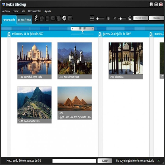Click the Etiquetas button

coord(156,18)
